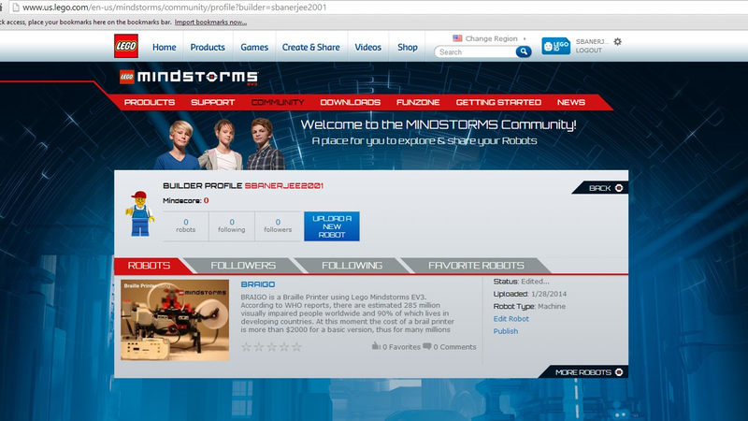The image size is (748, 421).
Task: Click the Search input field
Action: [476, 52]
